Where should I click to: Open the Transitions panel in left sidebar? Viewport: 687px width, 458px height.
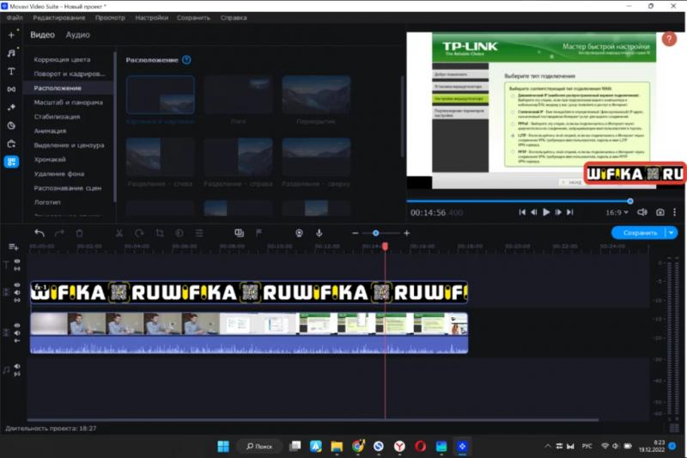click(11, 89)
